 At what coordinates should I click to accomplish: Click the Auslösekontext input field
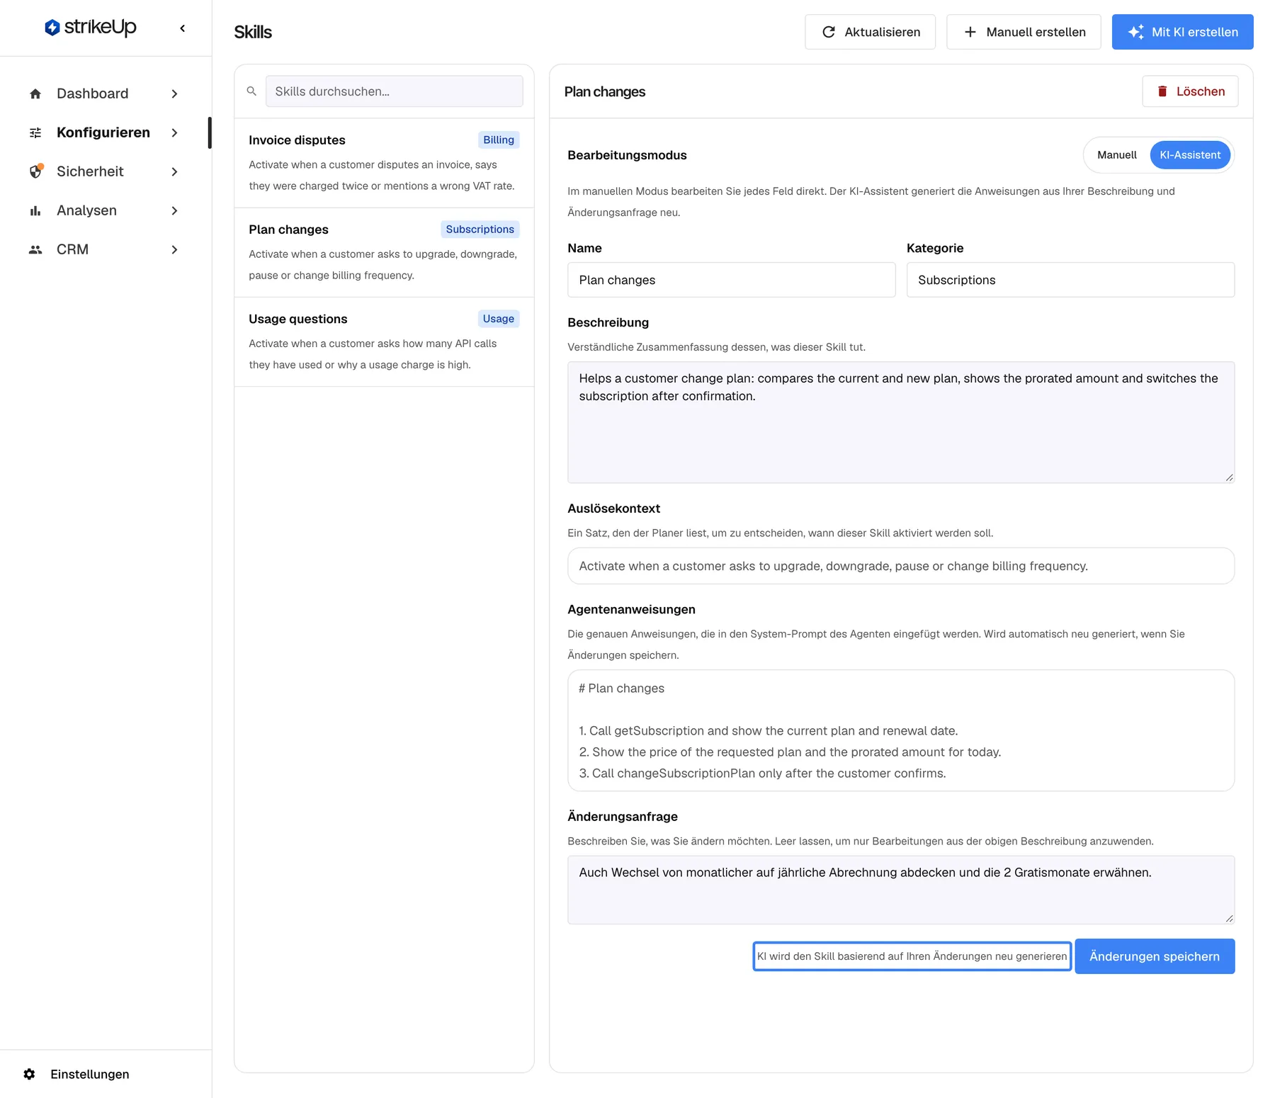901,566
